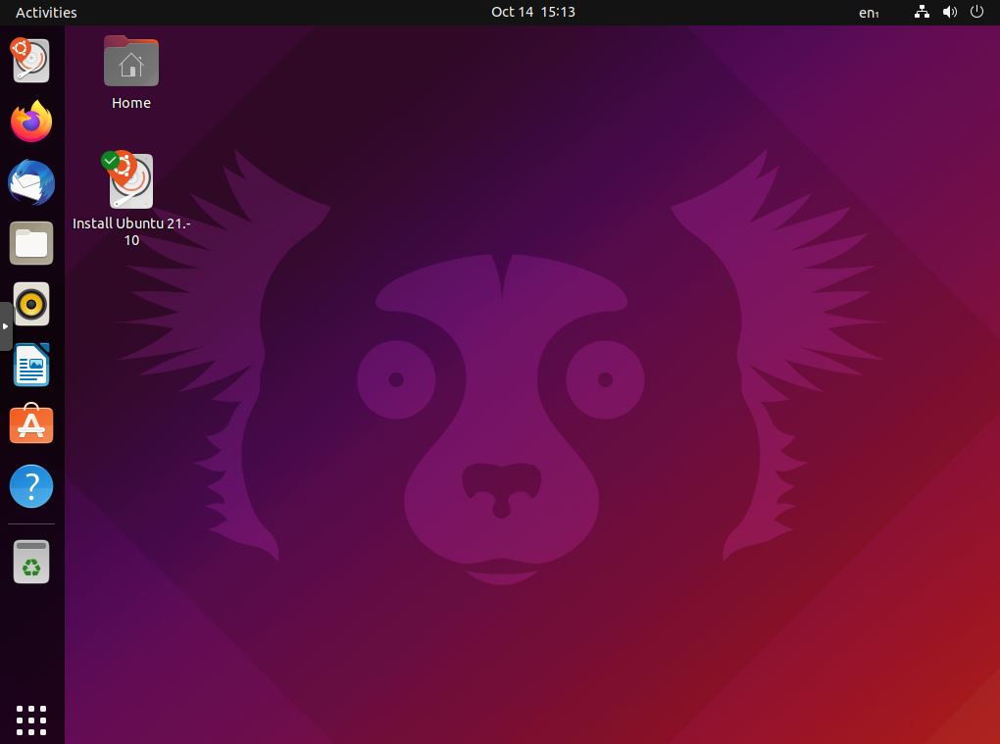Click the small arrow tab beside the dock
1000x744 pixels.
(5, 326)
